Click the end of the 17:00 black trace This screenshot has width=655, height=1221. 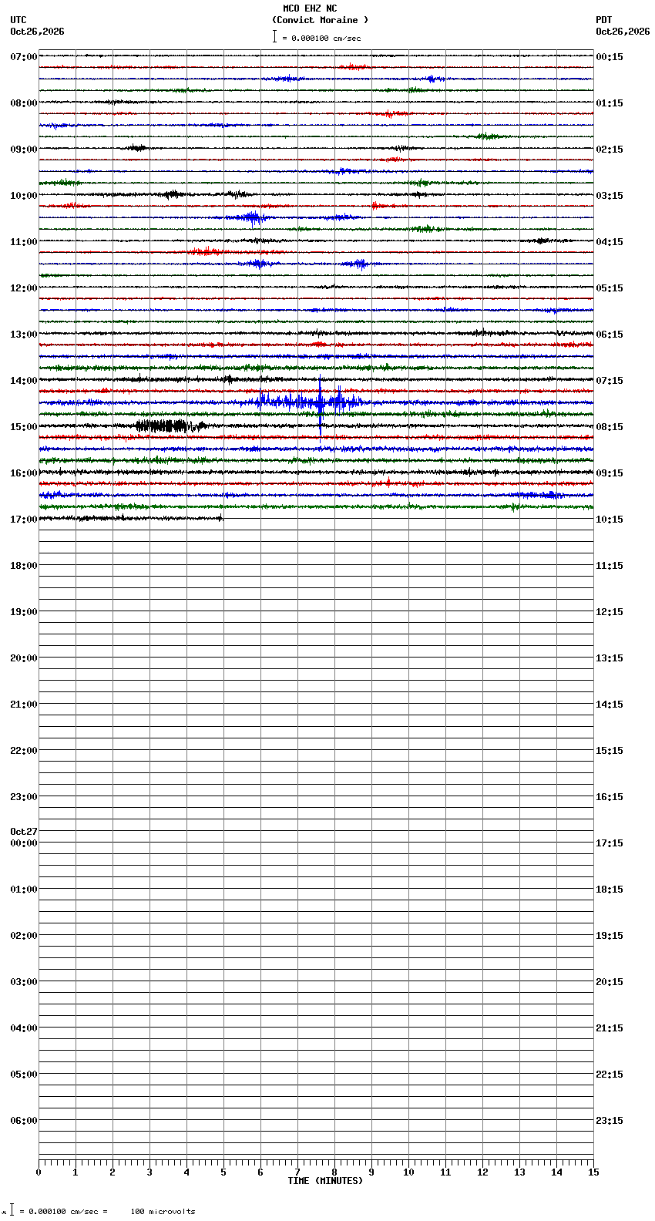point(222,518)
